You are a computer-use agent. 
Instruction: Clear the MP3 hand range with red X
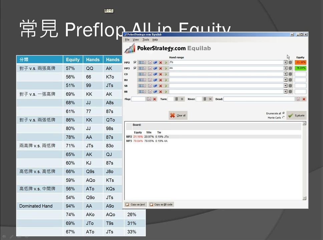[160, 68]
